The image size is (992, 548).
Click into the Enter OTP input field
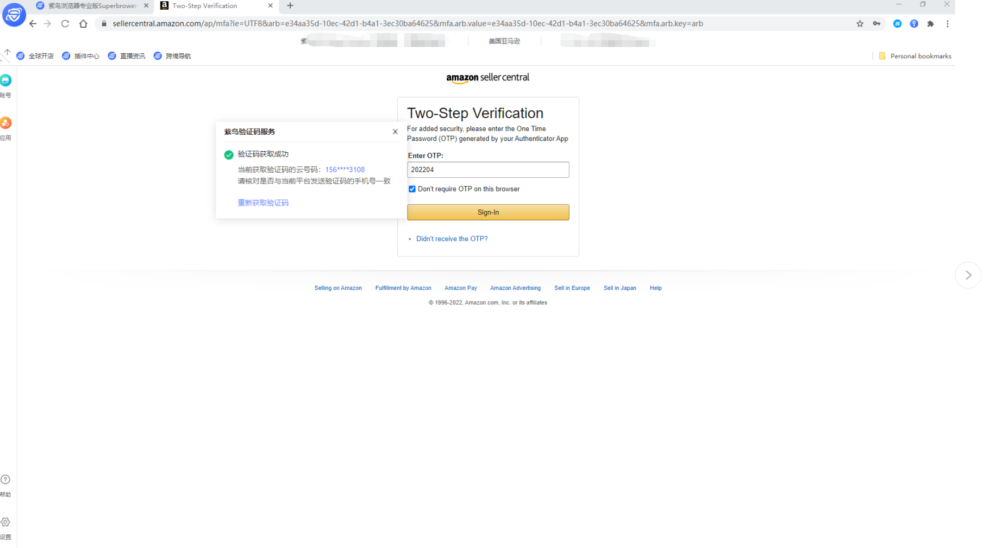487,170
